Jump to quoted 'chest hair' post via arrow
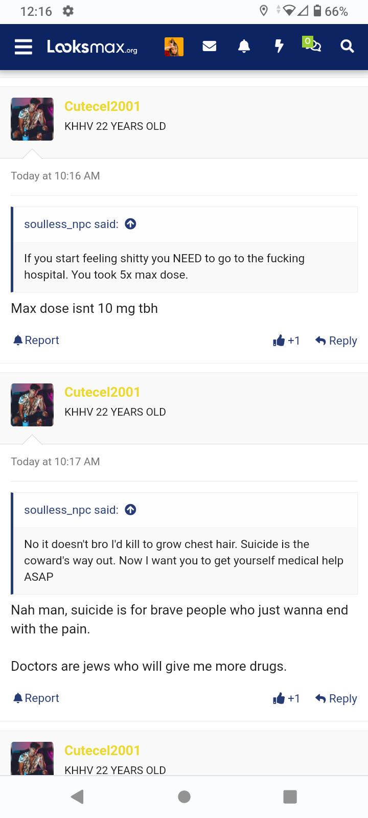This screenshot has height=818, width=368. click(x=131, y=510)
